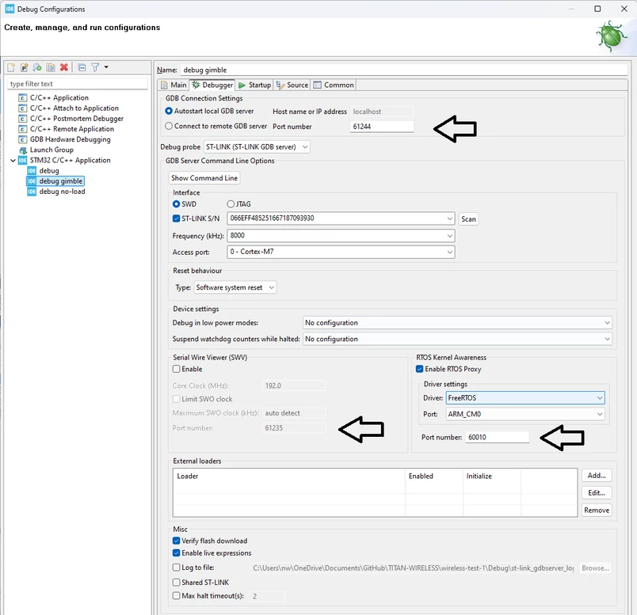Duplicate the selected launch configuration
Viewport: 637px width, 615px height.
tap(51, 67)
